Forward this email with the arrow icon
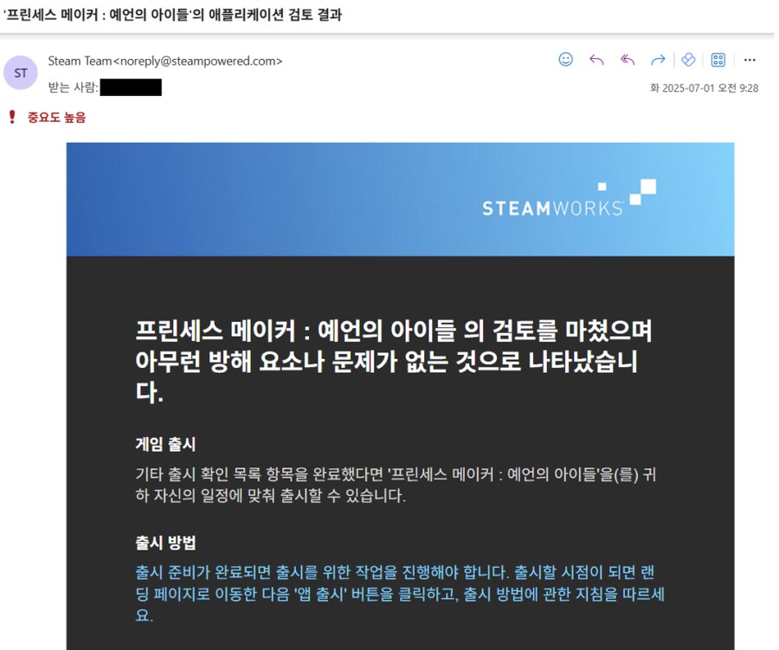This screenshot has width=779, height=650. tap(658, 60)
